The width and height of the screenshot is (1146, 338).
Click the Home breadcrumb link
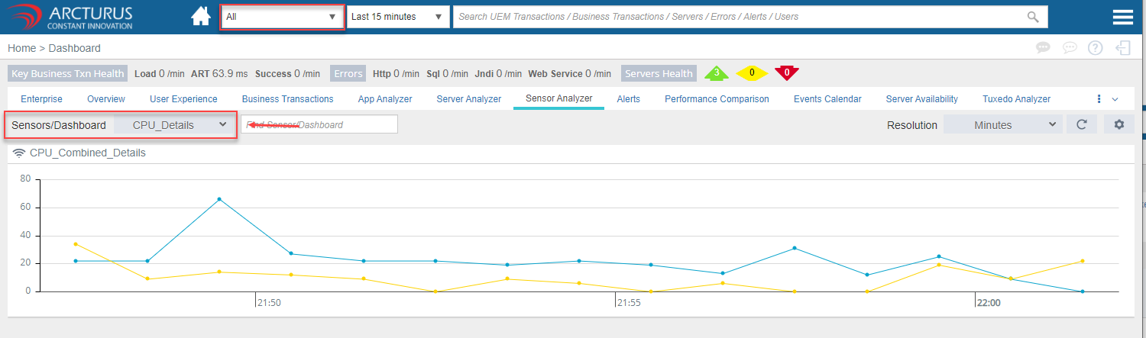[x=22, y=48]
